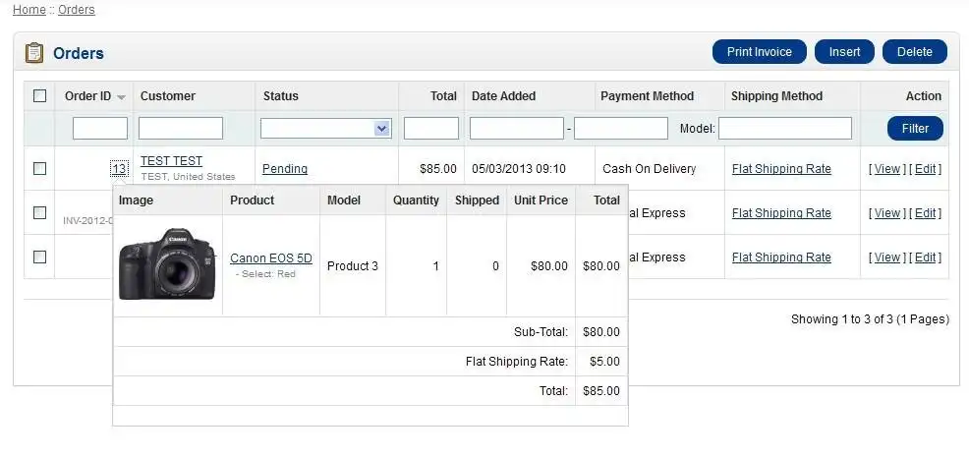The height and width of the screenshot is (458, 969).
Task: Open the TEST TEST customer link
Action: point(171,161)
